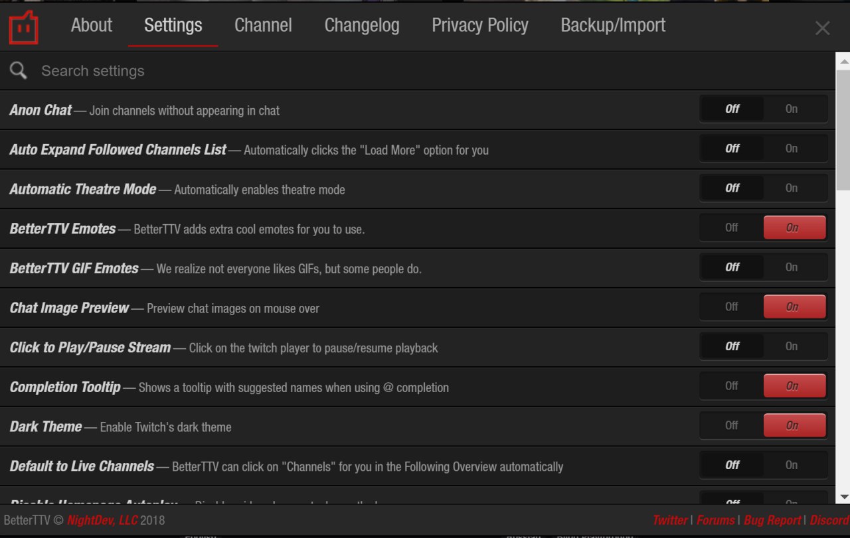Click the scrollbar up arrow
The image size is (850, 538).
pyautogui.click(x=843, y=61)
